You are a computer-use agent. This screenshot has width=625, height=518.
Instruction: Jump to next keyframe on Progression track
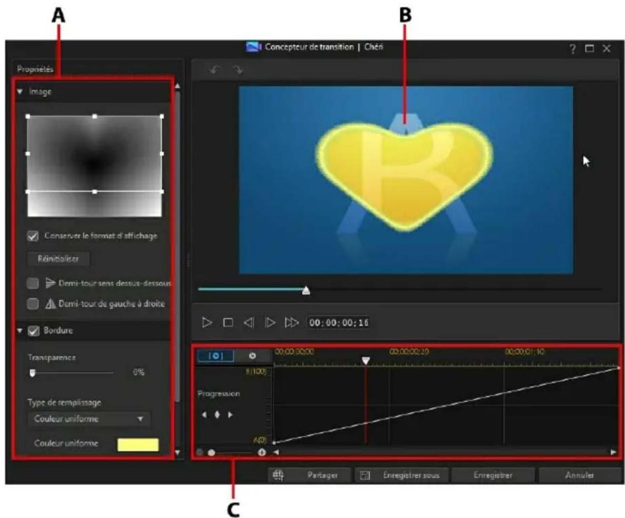tap(230, 414)
